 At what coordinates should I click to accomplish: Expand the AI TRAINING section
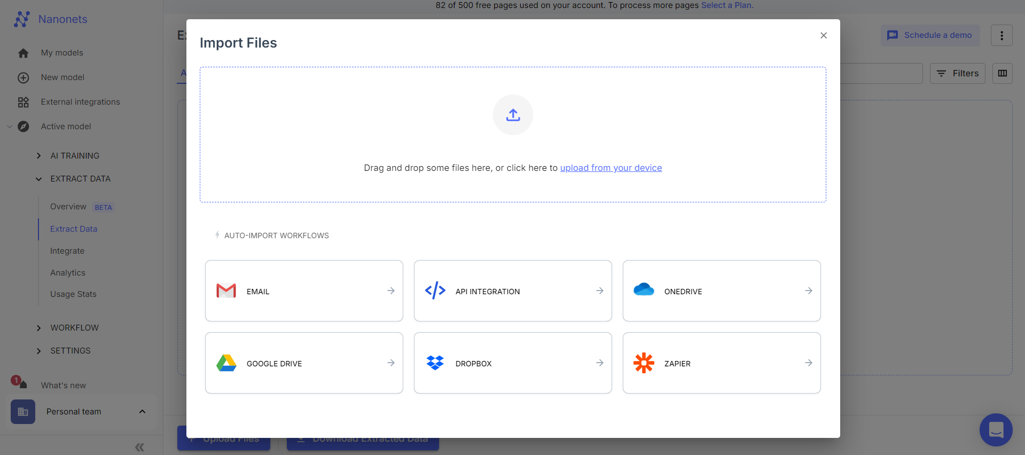(x=69, y=155)
